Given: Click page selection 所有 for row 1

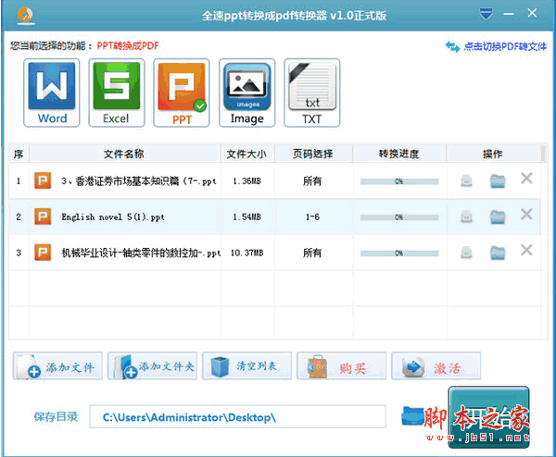Looking at the screenshot, I should (x=312, y=181).
